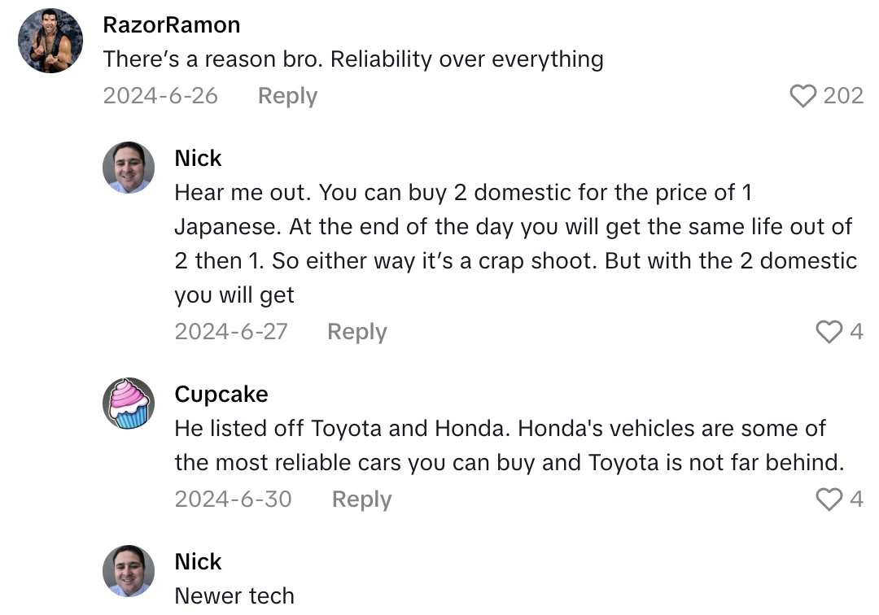Click the 2024-6-30 date label
The image size is (879, 615).
click(233, 499)
